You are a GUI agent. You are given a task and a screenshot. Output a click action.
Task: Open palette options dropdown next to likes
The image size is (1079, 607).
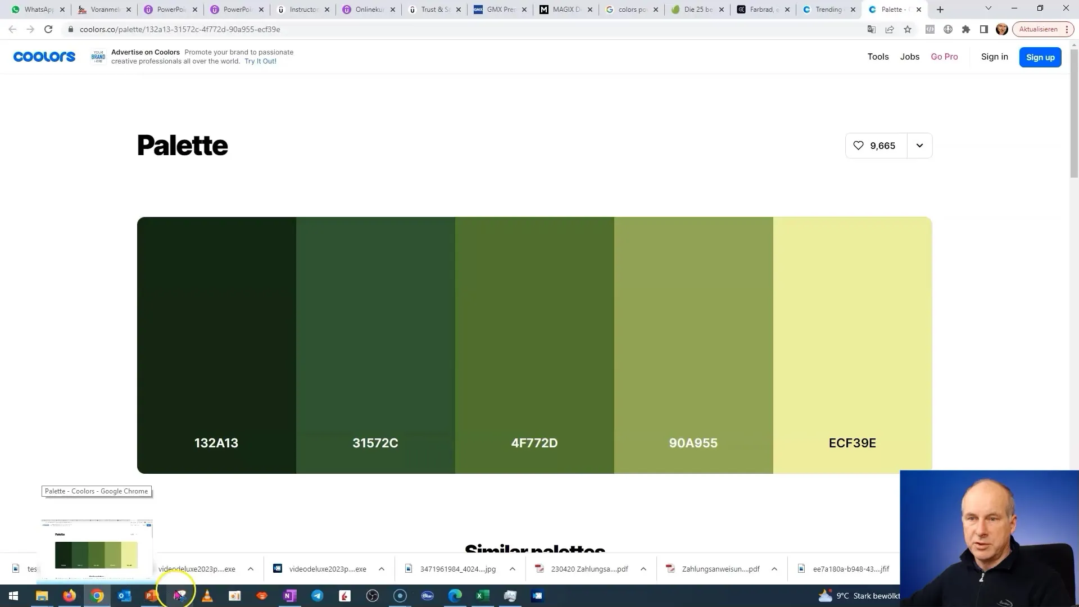pyautogui.click(x=919, y=146)
